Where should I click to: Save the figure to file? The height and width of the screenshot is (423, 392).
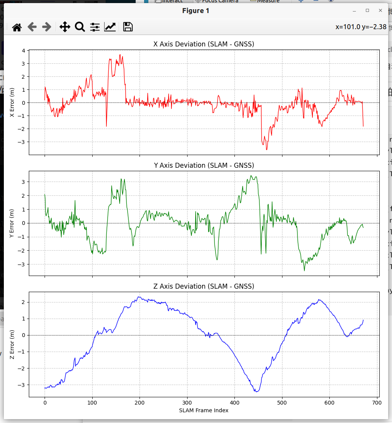pyautogui.click(x=128, y=27)
